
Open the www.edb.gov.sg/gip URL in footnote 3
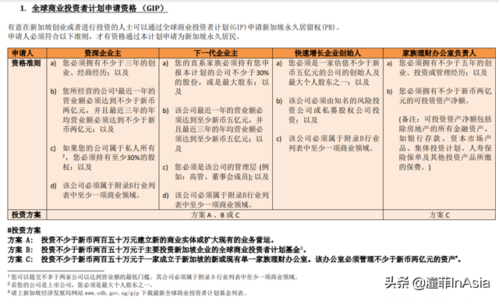click(x=112, y=293)
